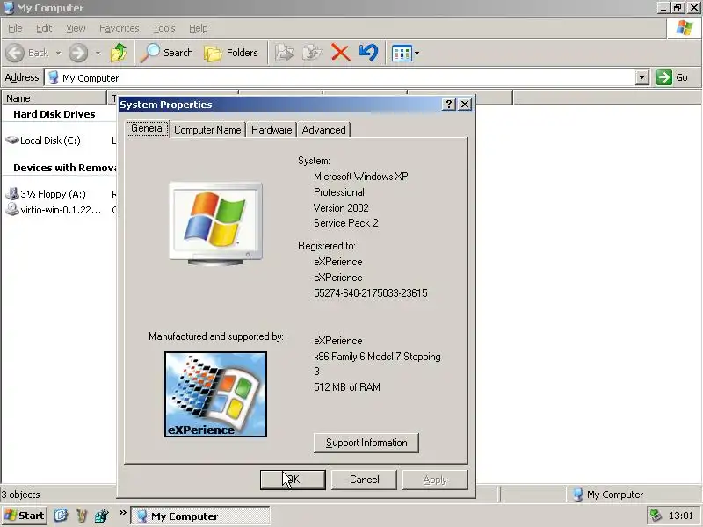The width and height of the screenshot is (703, 527).
Task: Select Local Disk (C:) drive
Action: coord(43,141)
